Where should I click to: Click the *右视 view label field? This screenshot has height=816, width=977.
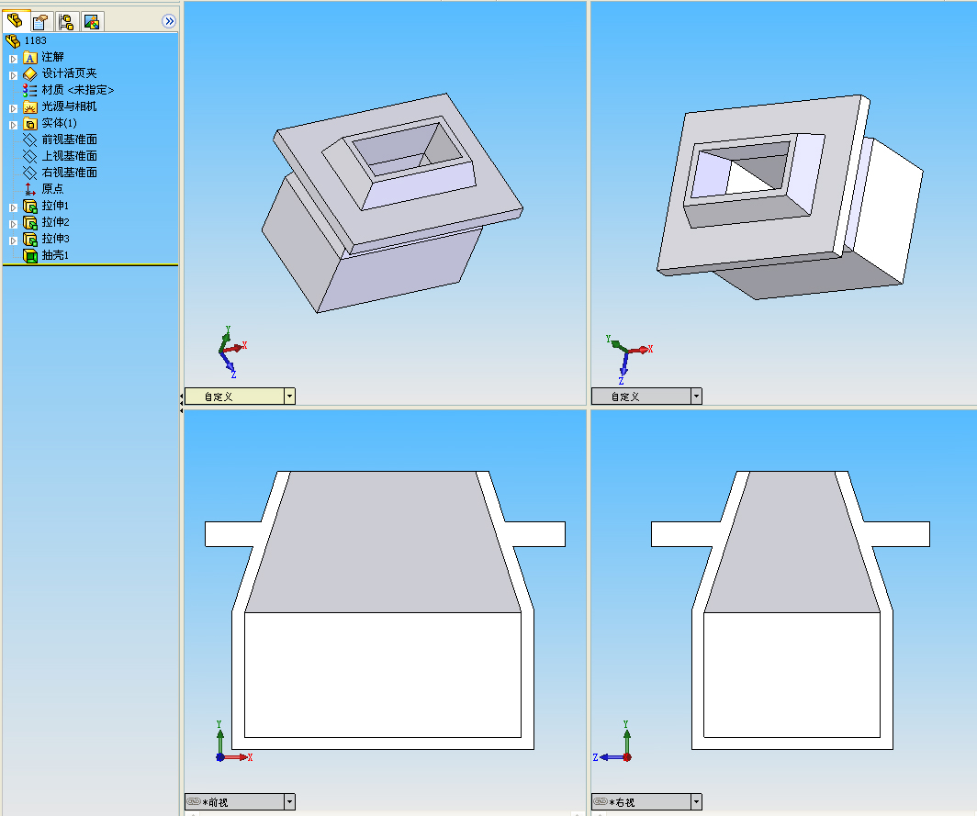tap(641, 801)
